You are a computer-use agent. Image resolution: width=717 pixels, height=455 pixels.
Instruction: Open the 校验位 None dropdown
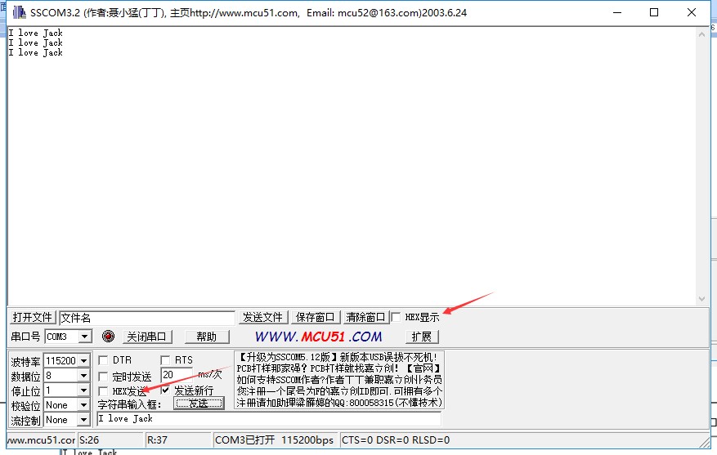pos(83,405)
